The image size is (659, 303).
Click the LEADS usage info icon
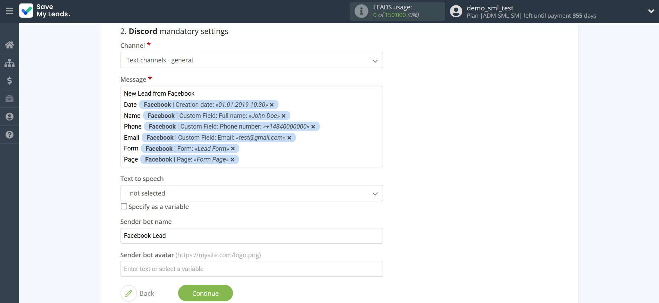click(x=361, y=11)
